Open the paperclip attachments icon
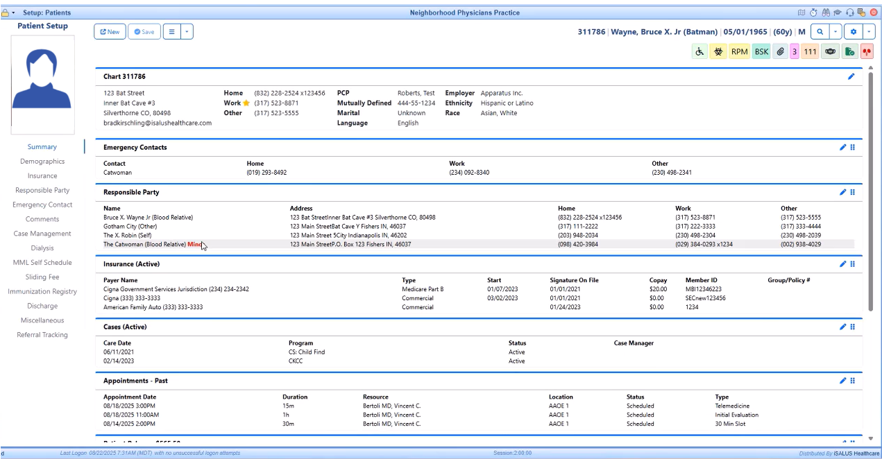Viewport: 882px width, 459px height. point(780,52)
